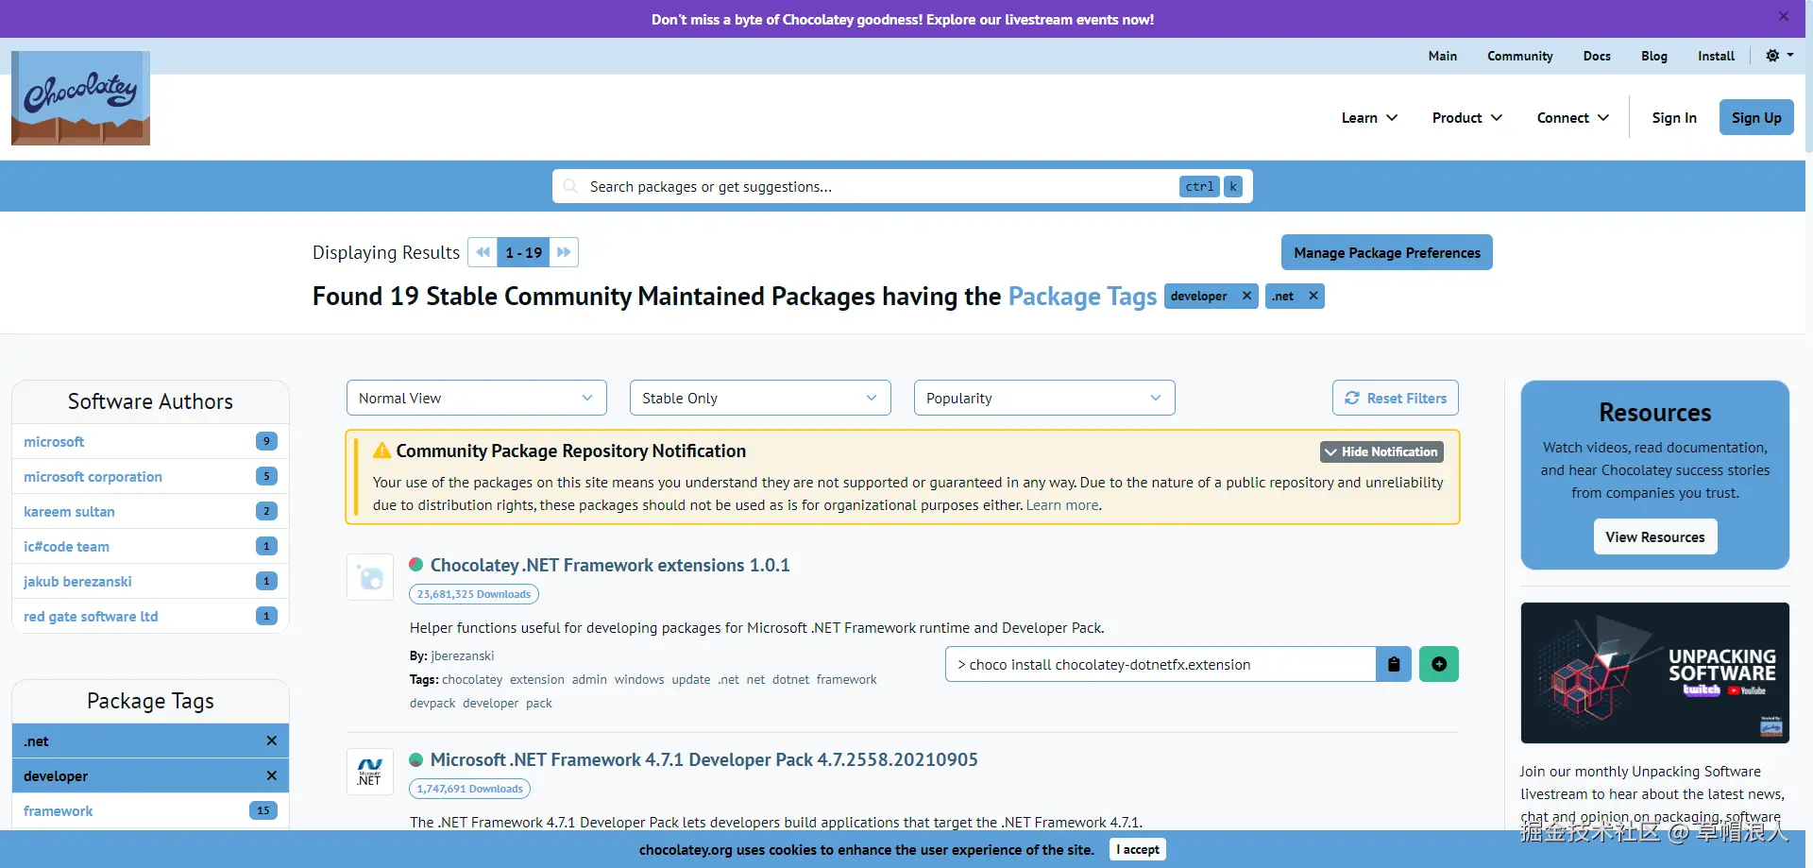Expand the Learn menu
1813x868 pixels.
click(1369, 117)
